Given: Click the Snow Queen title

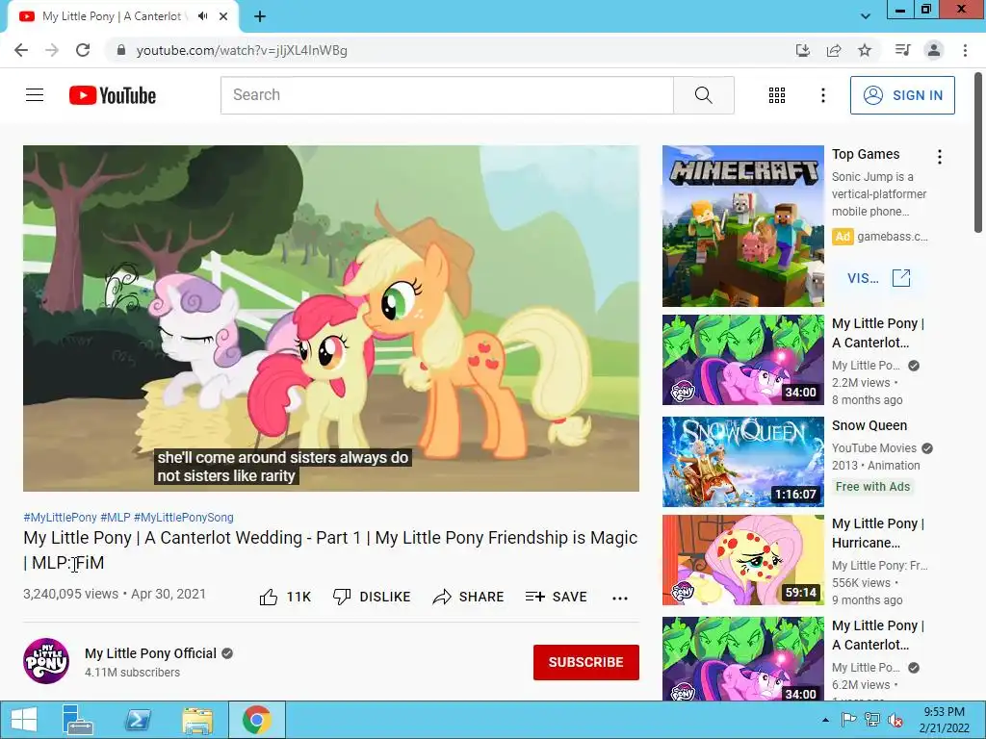Looking at the screenshot, I should [x=869, y=425].
